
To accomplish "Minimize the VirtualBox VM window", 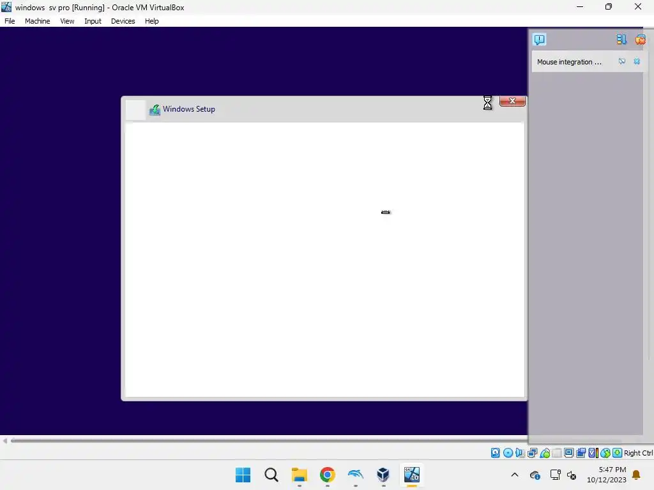I will [x=580, y=6].
